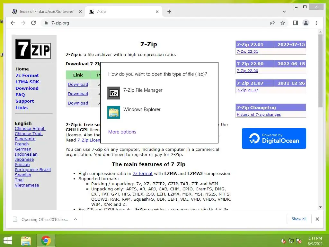Viewport: 329px width, 247px height.
Task: Switch language to Spanish
Action: pos(23,175)
